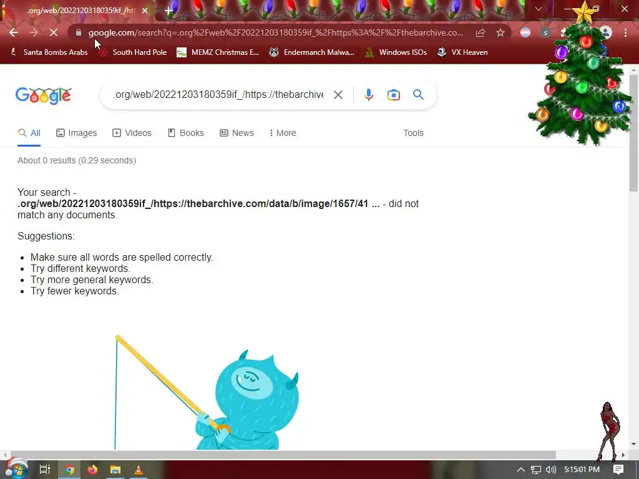This screenshot has height=479, width=639.
Task: Switch to the News tab
Action: pyautogui.click(x=237, y=133)
